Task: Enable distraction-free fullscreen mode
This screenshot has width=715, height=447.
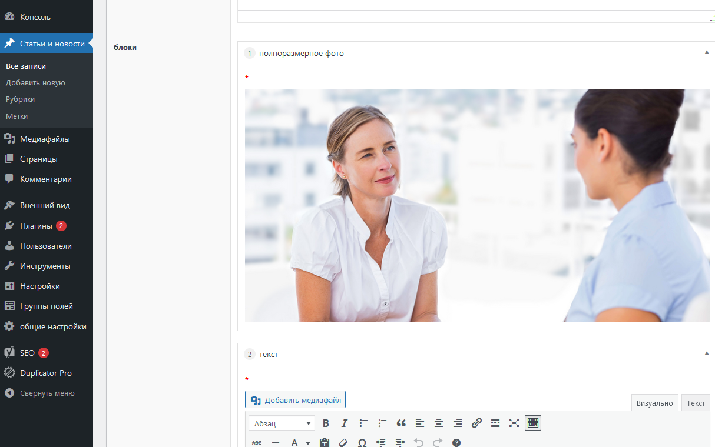Action: click(x=514, y=423)
